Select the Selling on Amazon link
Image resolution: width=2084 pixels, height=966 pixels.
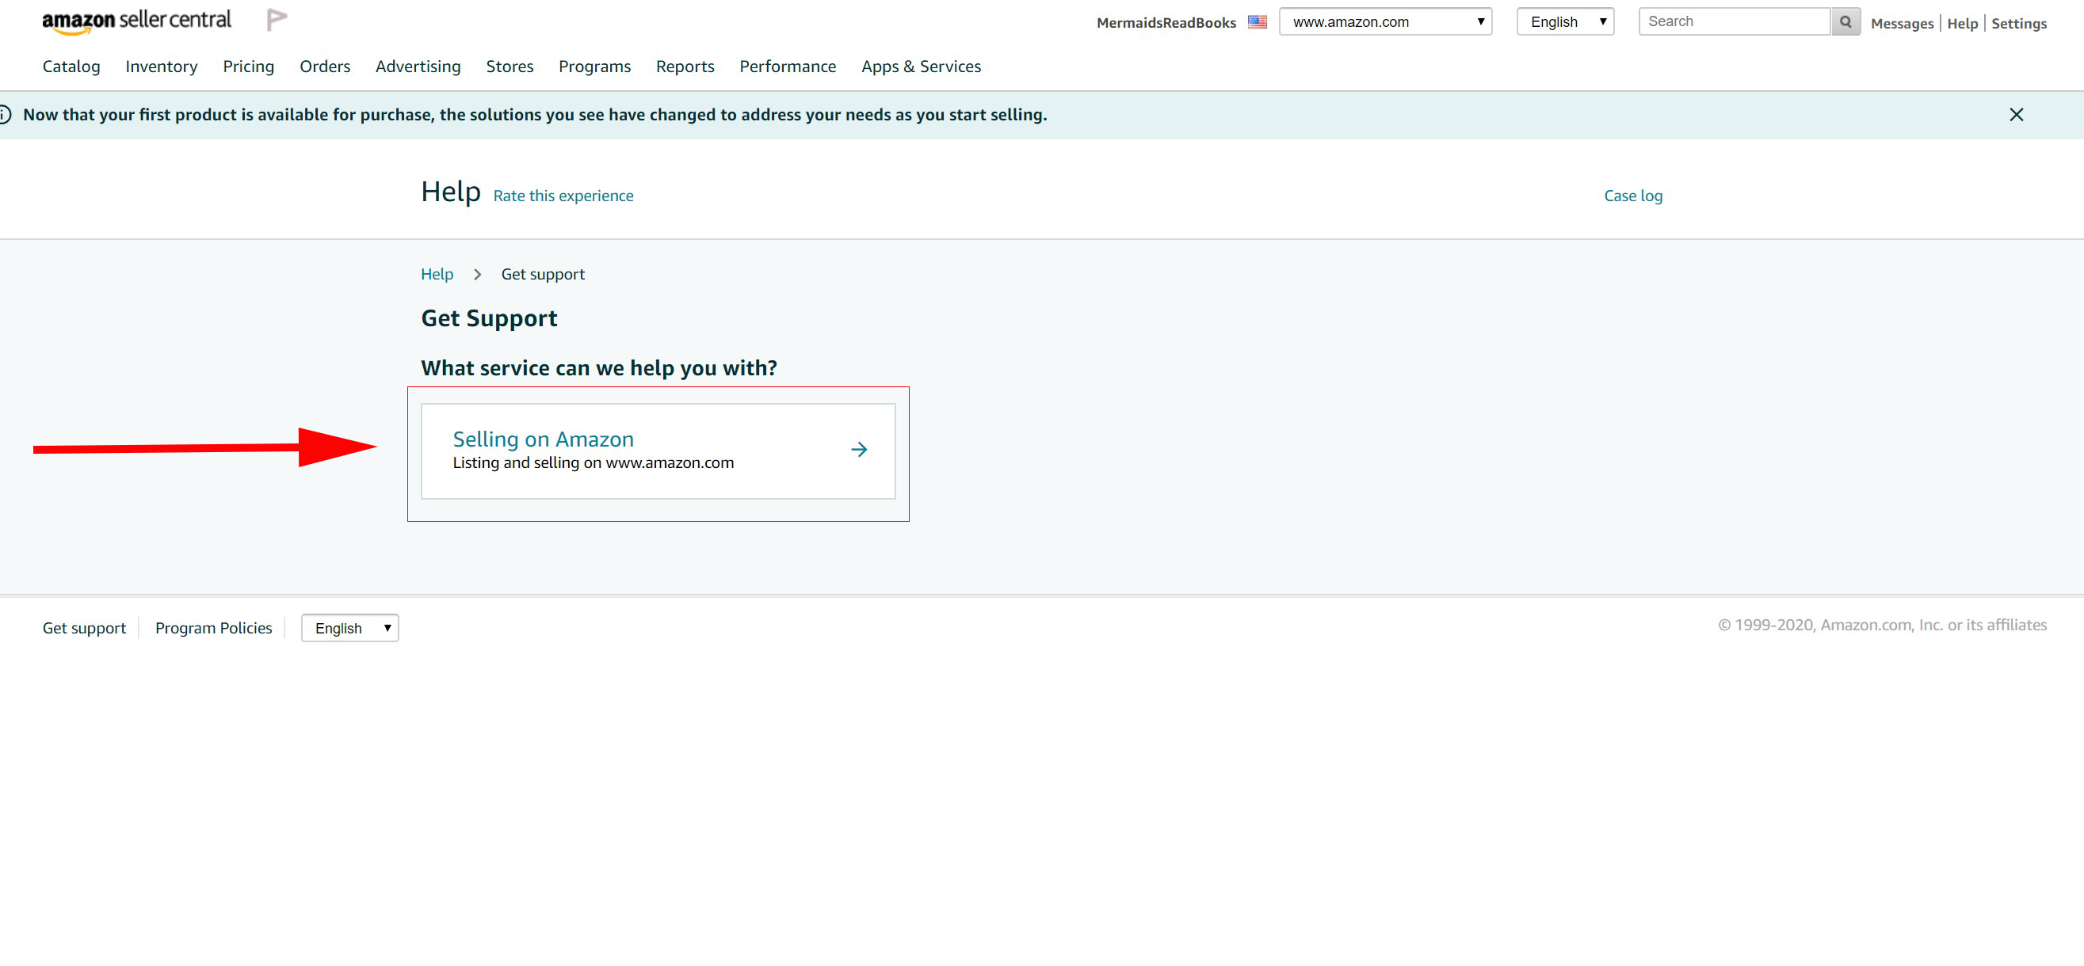coord(543,439)
